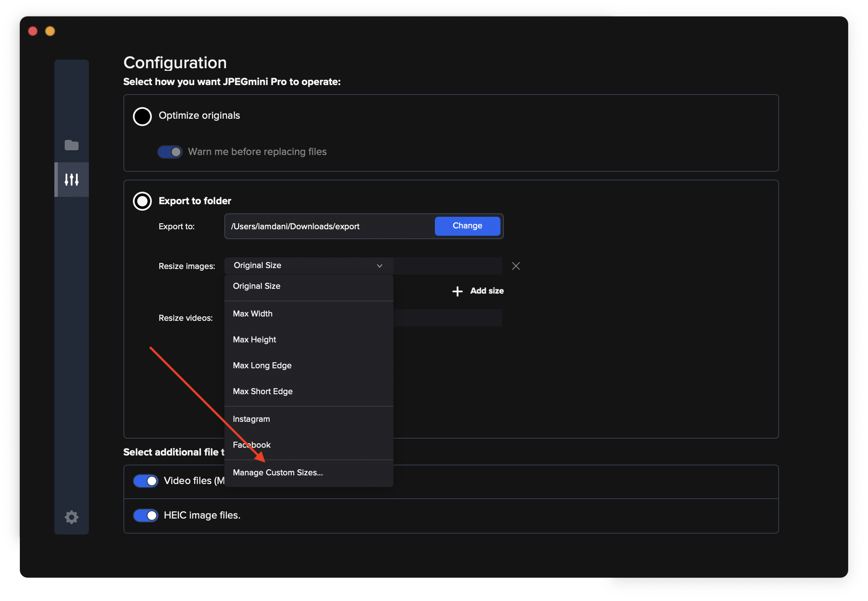
Task: Click the red window close dot
Action: (33, 31)
